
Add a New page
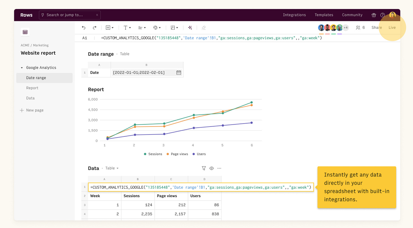pos(31,110)
